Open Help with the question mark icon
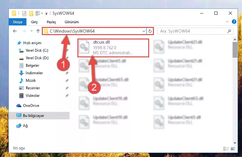 tap(234, 22)
